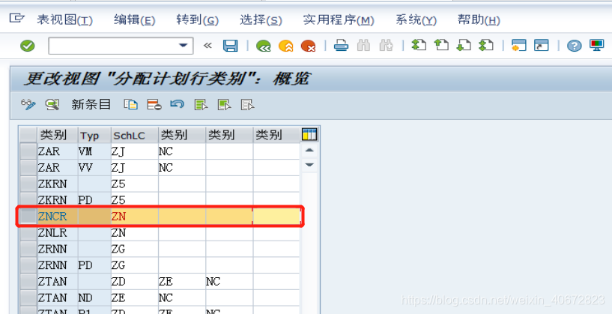Click the Save diskette icon
This screenshot has height=314, width=612.
coord(230,46)
